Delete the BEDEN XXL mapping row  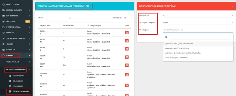[127, 65]
